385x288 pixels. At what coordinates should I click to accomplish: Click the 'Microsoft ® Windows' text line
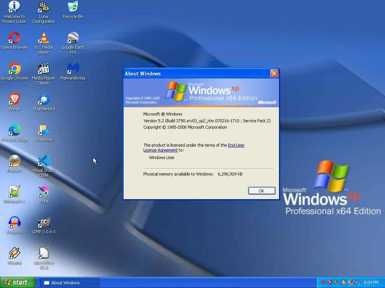[x=163, y=114]
